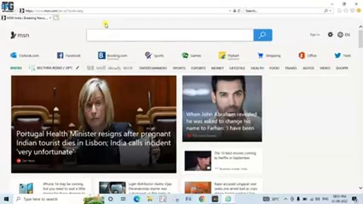Click the browser Favorites star icon
Image resolution: width=363 pixels, height=204 pixels.
346,11
